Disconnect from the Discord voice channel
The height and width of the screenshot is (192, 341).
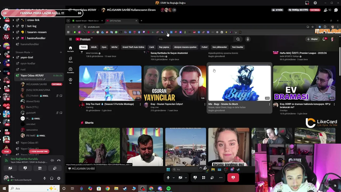pyautogui.click(x=59, y=160)
